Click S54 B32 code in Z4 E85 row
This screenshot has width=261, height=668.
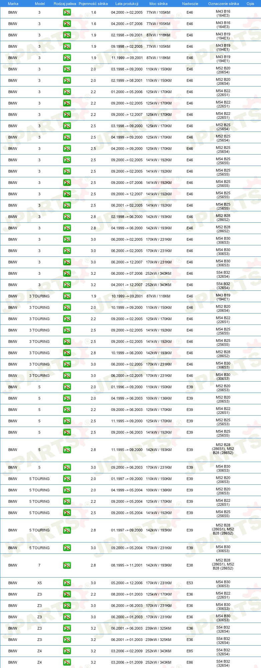pyautogui.click(x=223, y=652)
